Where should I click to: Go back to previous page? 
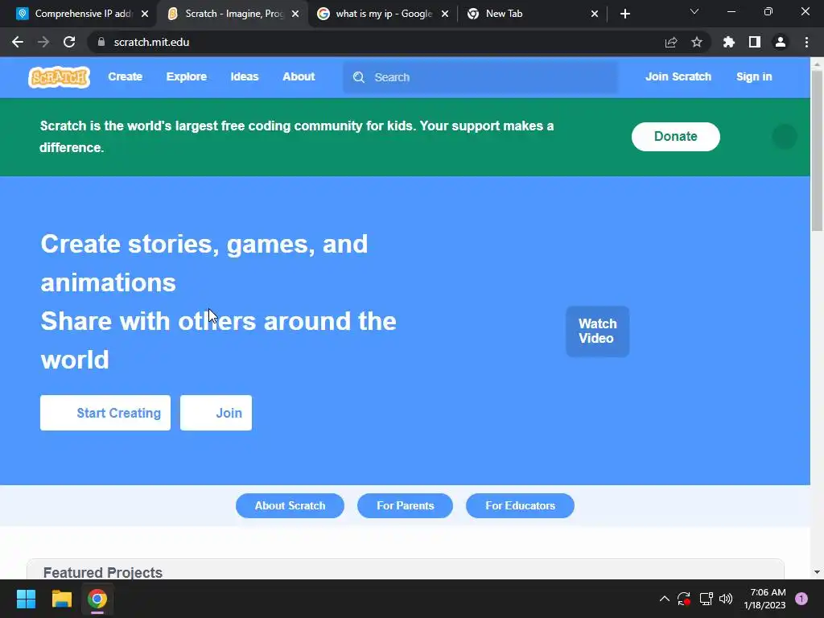click(18, 42)
